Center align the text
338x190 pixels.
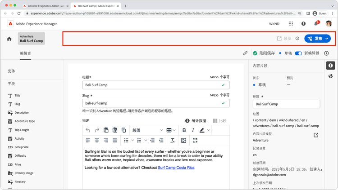click(x=97, y=141)
